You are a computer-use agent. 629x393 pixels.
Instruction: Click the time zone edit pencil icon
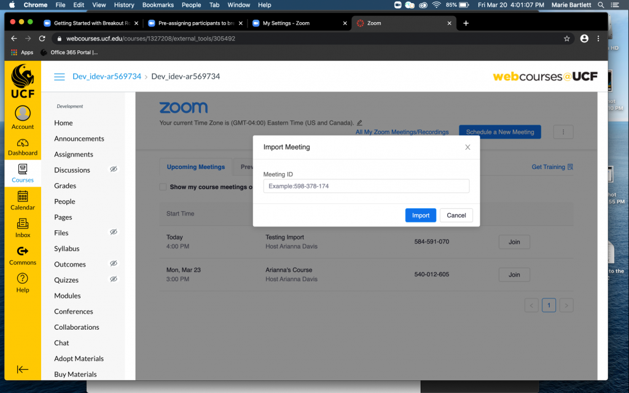click(360, 123)
